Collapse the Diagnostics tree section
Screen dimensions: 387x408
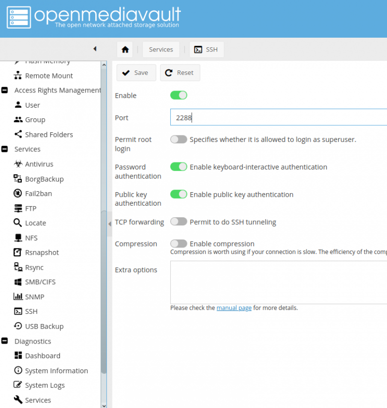click(5, 341)
